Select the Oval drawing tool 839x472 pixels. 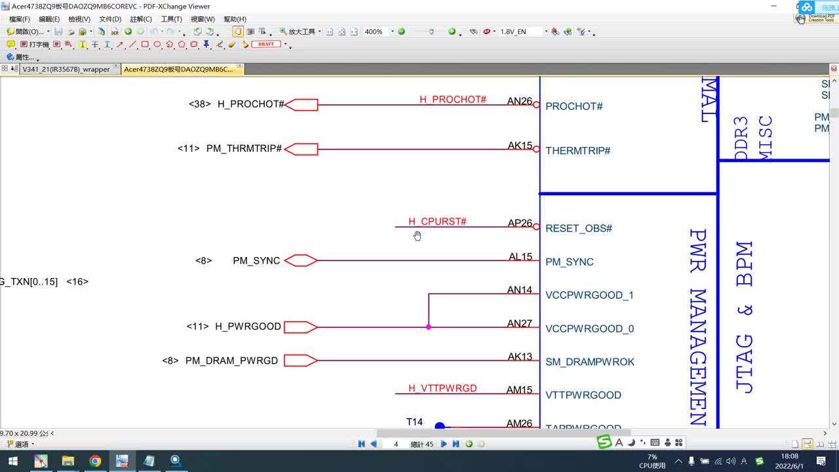[157, 45]
